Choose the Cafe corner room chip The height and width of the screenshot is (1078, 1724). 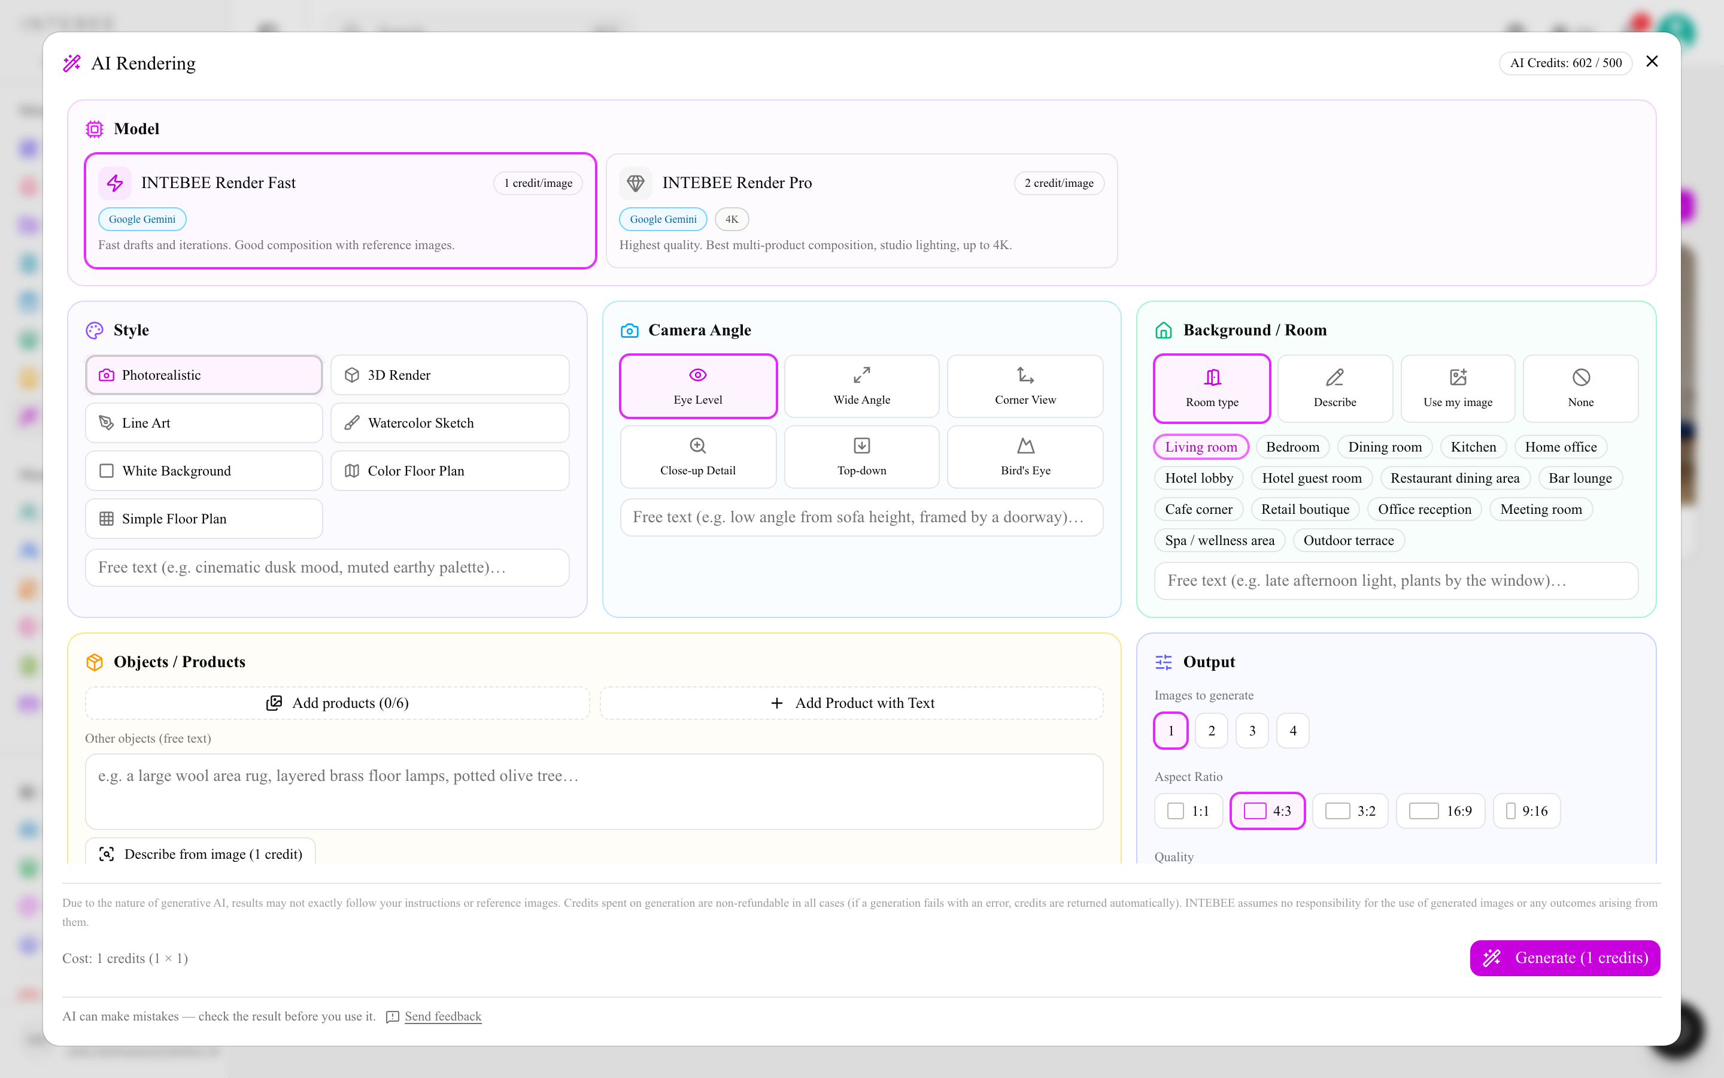(x=1198, y=509)
